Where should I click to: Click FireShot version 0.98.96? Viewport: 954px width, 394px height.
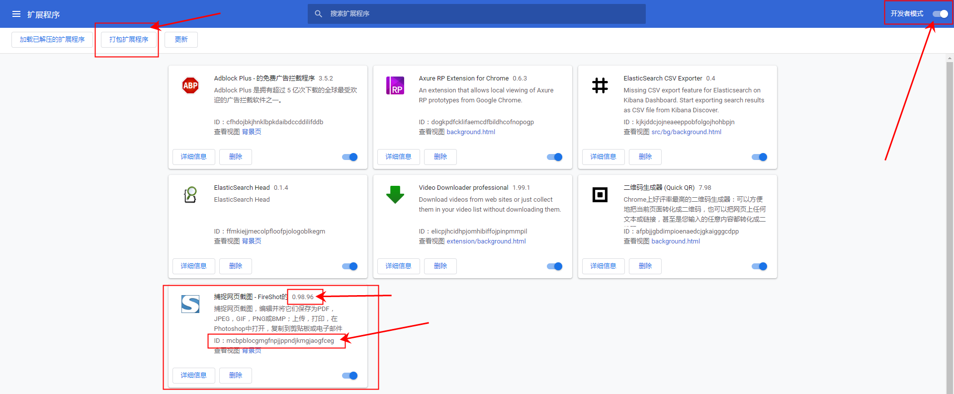[303, 297]
